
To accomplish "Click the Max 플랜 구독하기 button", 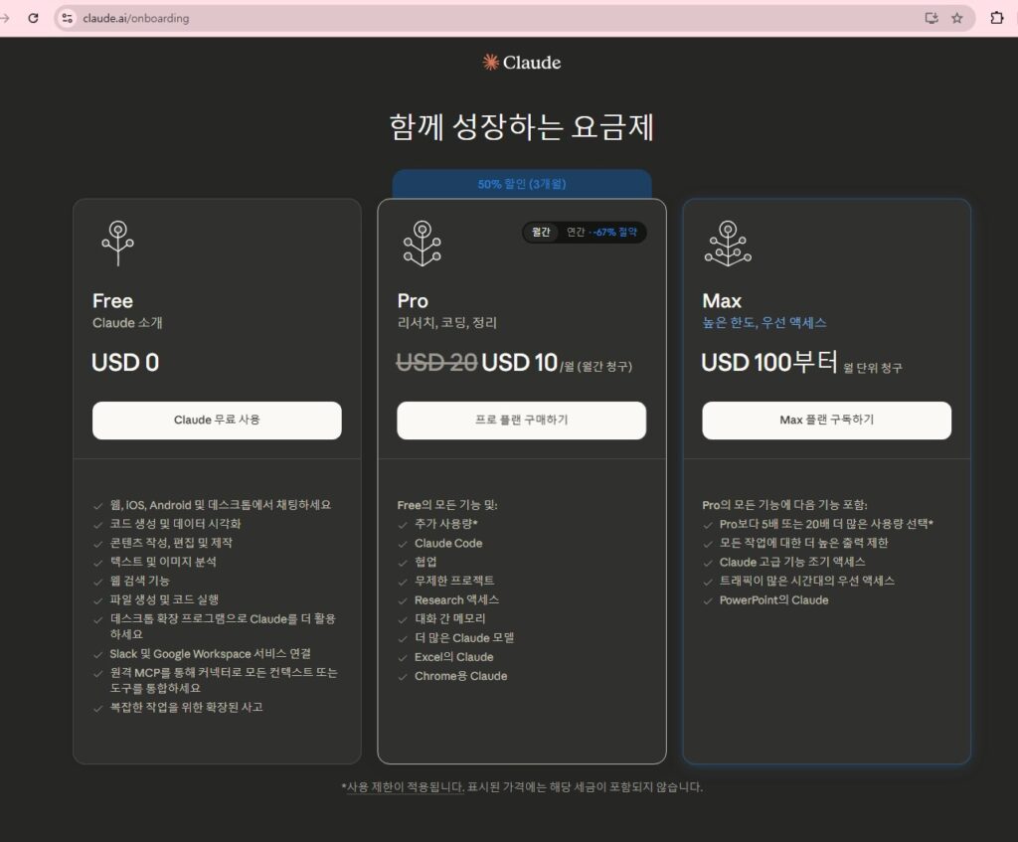I will pyautogui.click(x=826, y=421).
